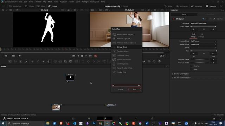225x126 pixels.
Task: Adjust Hold First Frame slider
Action: tap(199, 59)
